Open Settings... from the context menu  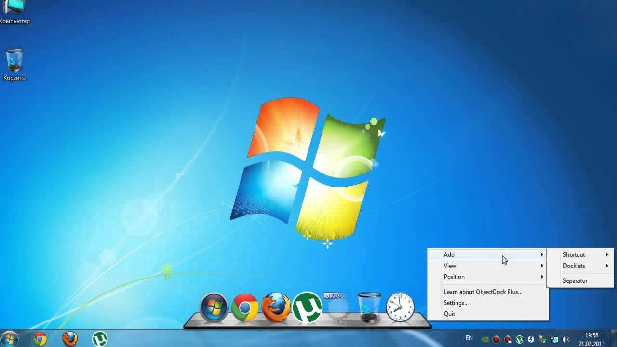coord(456,303)
